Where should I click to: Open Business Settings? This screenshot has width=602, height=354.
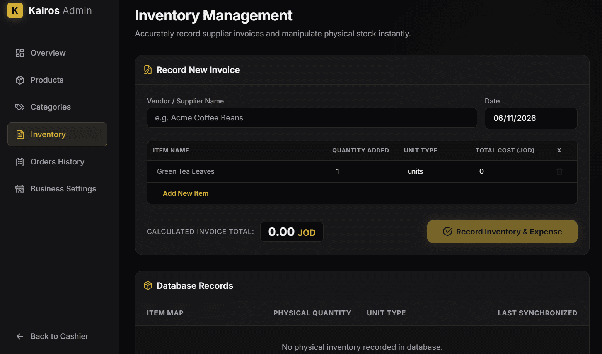pyautogui.click(x=57, y=189)
